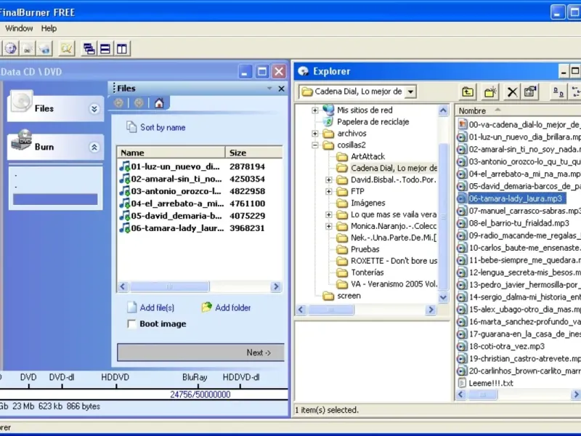Screen dimensions: 581x436
Task: Expand Mis sitios de red tree node
Action: click(x=315, y=110)
